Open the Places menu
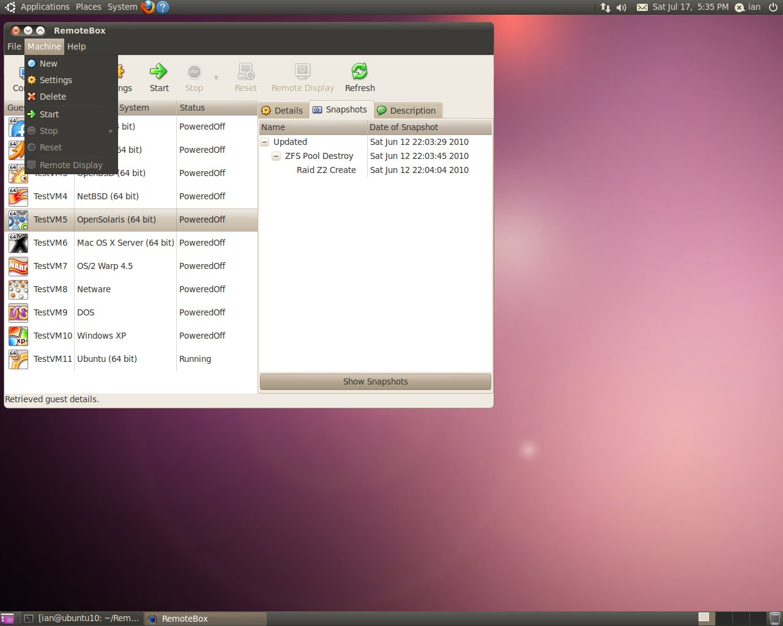This screenshot has height=626, width=783. [89, 7]
